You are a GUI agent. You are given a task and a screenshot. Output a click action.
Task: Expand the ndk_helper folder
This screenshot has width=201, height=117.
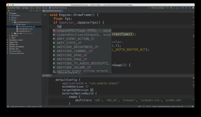coord(15,24)
